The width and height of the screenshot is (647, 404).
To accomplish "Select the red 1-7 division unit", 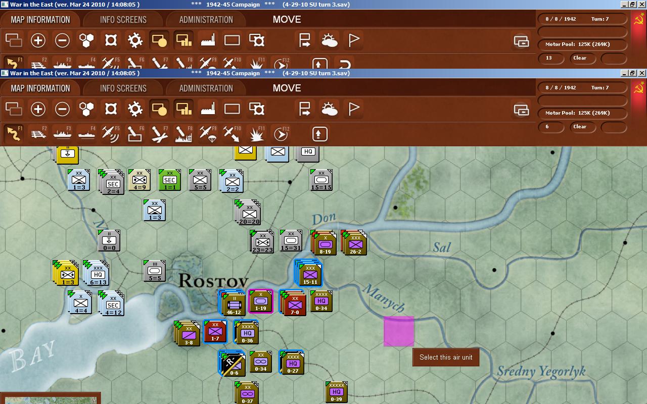I will 215,332.
